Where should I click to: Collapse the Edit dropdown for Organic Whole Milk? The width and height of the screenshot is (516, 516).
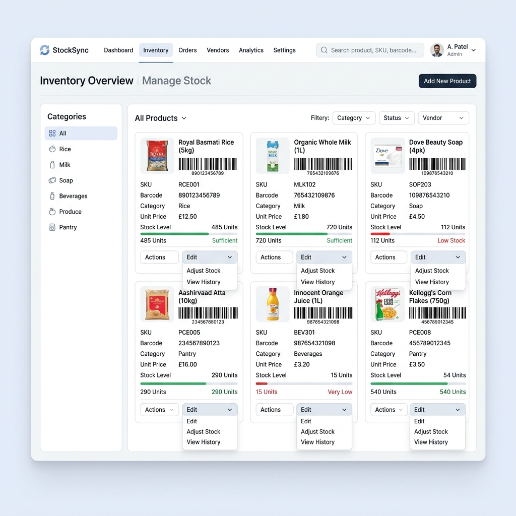point(324,257)
